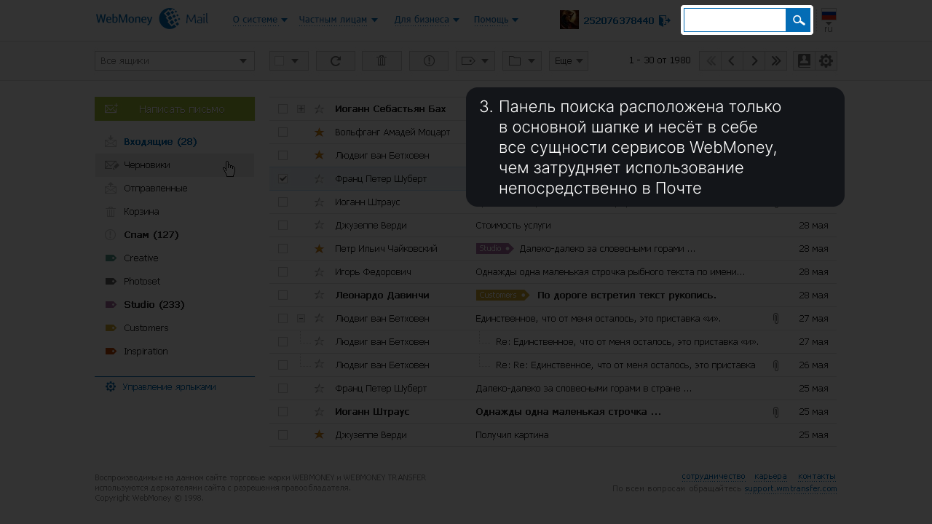The height and width of the screenshot is (524, 932).
Task: Check the Иоганн Себастьян Бах message checkbox
Action: [283, 108]
